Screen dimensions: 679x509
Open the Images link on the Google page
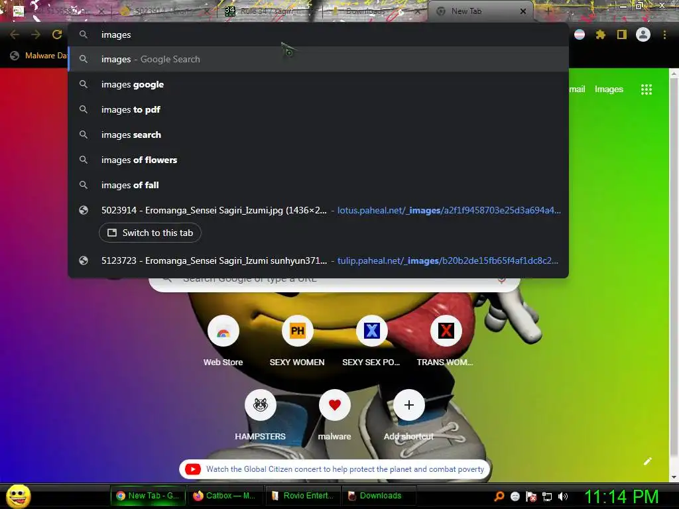tap(609, 89)
